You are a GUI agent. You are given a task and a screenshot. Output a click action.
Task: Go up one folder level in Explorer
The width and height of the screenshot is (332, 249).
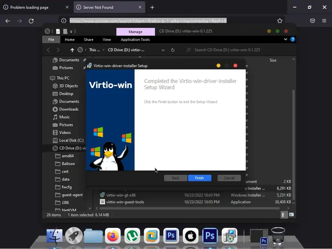pos(72,50)
